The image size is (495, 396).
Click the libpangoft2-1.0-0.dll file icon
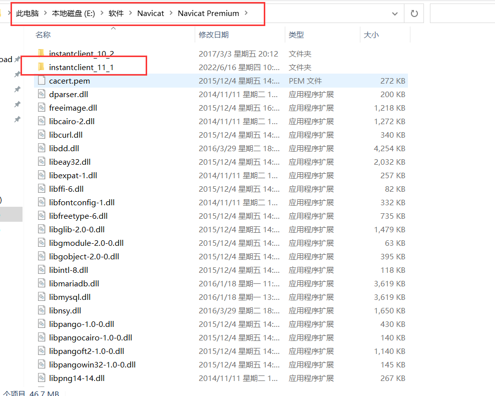[x=42, y=351]
